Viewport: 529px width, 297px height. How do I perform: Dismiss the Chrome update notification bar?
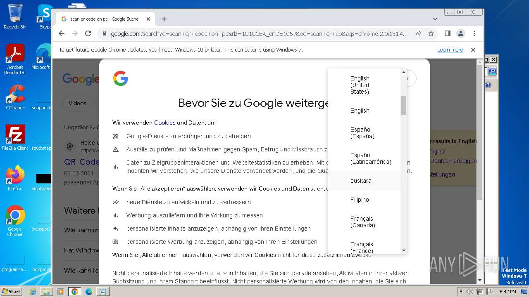click(x=473, y=49)
